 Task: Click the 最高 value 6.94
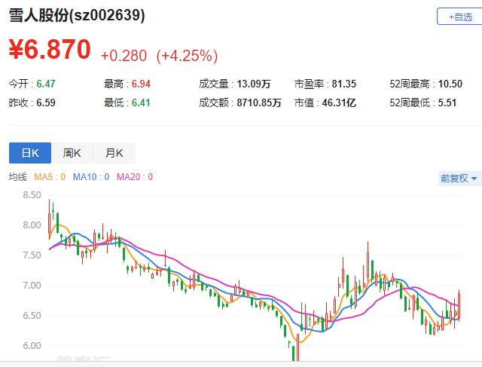click(141, 84)
